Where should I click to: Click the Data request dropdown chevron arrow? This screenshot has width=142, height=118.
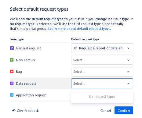[x=129, y=84]
